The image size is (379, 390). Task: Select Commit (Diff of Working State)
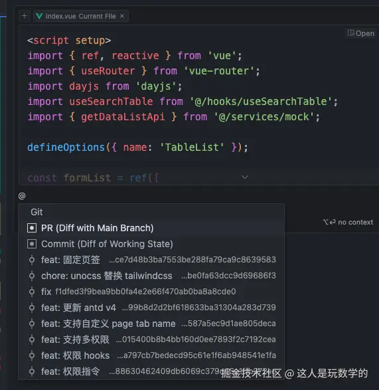coord(151,244)
